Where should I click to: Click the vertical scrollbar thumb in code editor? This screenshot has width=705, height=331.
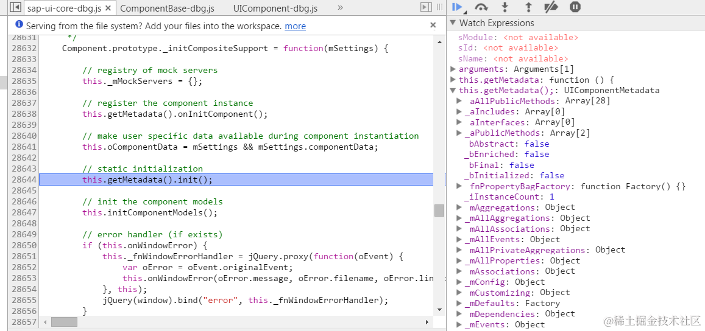[439, 211]
